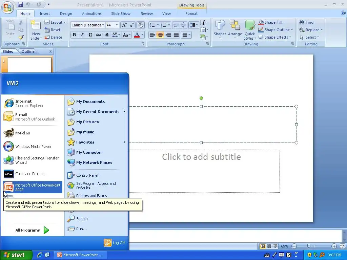
Task: Click the Find button
Action: tap(306, 22)
